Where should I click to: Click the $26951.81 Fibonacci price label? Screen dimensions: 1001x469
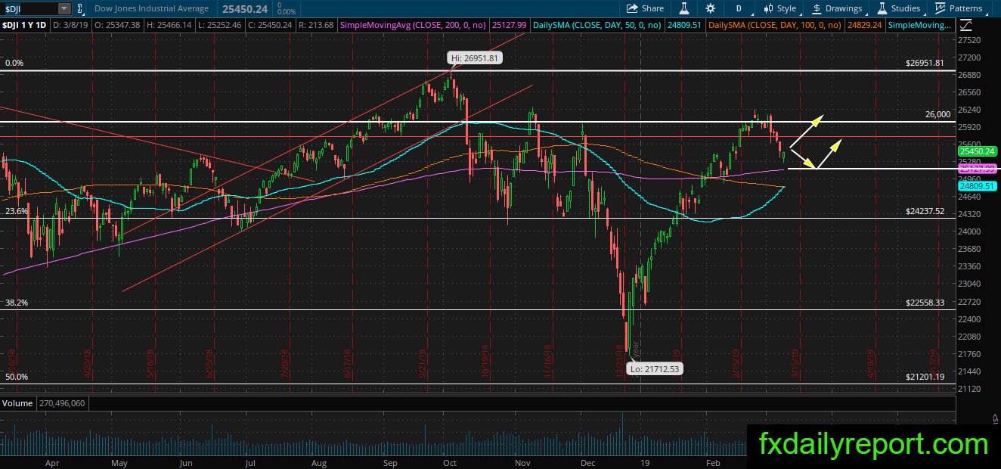(925, 63)
